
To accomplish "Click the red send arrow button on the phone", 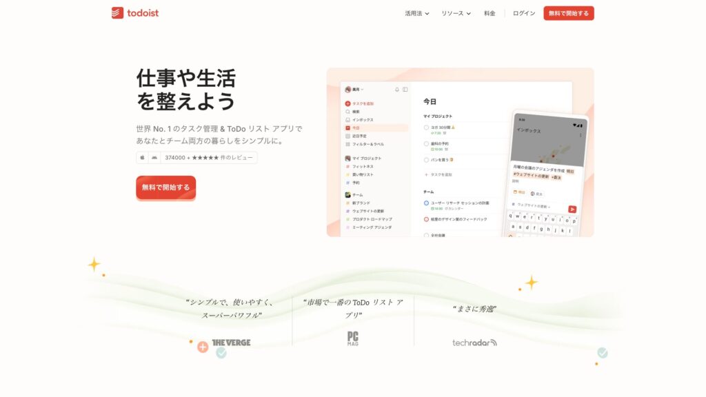I will (x=572, y=210).
